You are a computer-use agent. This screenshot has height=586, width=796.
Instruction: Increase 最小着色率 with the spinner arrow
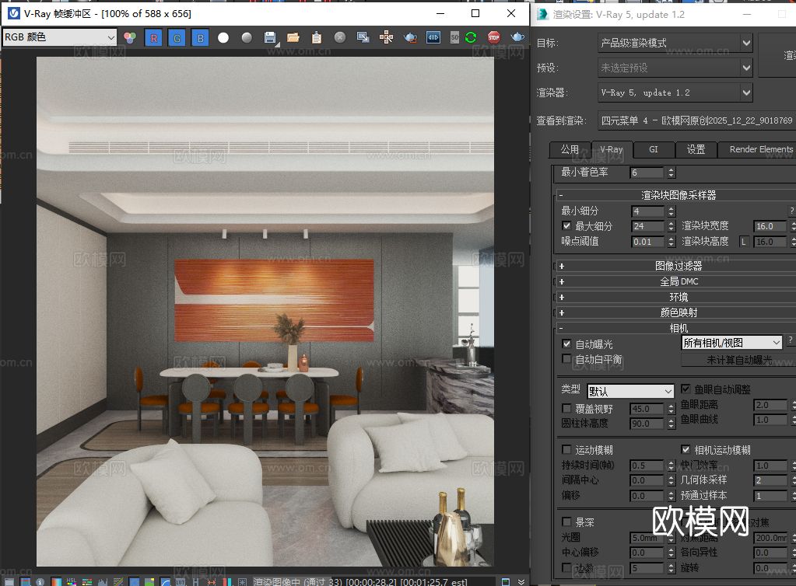click(x=671, y=169)
